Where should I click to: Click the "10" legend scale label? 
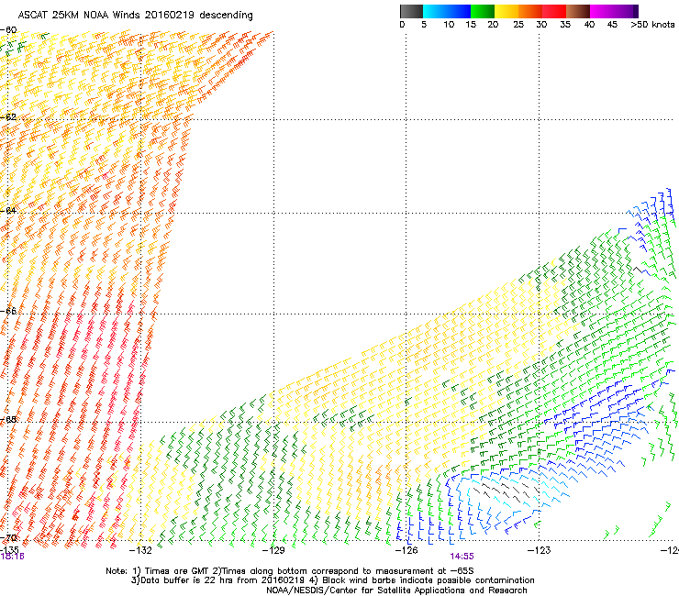coord(449,25)
